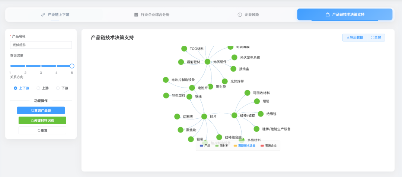402x177 pixels.
Task: Toggle the 高新技术企业 legend entry
Action: coord(244,145)
